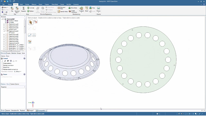Screen dimensions: 206x116
Task: Activate the Select arrow tool in viewport
Action: [30, 22]
